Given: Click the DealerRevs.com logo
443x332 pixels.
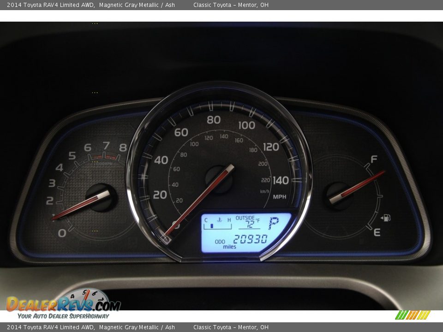Looking at the screenshot, I should coord(63,304).
